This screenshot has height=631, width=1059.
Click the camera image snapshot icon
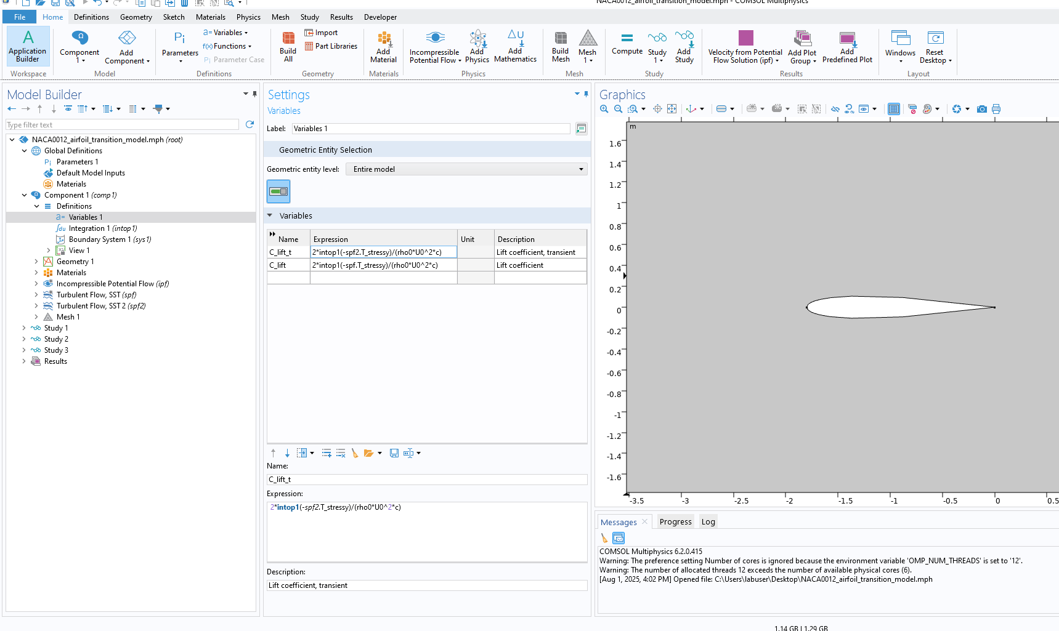pyautogui.click(x=981, y=109)
